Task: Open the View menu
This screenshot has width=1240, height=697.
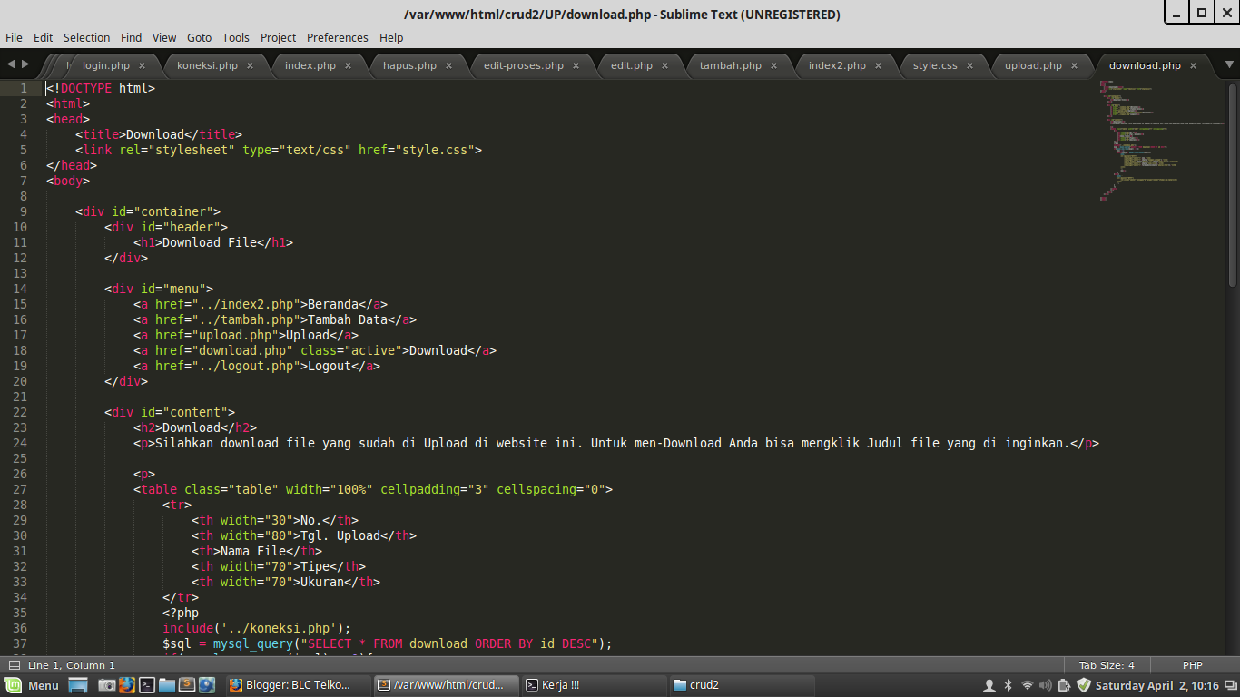Action: (x=164, y=37)
